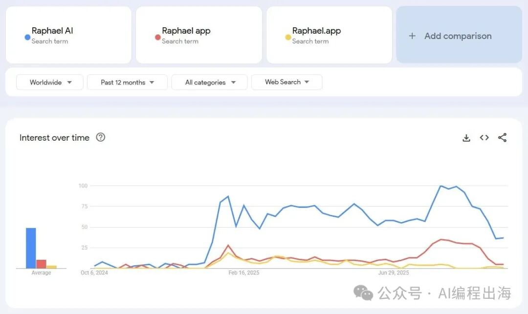Viewport: 528px width, 314px height.
Task: Edit the Raphael.app search term card
Action: coord(316,31)
